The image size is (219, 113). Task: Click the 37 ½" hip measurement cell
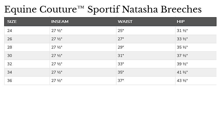coord(182,56)
